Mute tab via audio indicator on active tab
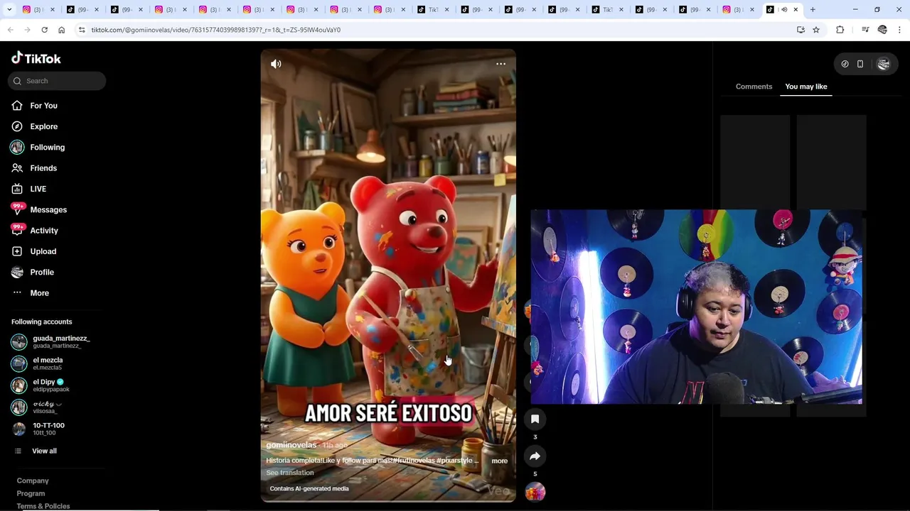 tap(784, 10)
